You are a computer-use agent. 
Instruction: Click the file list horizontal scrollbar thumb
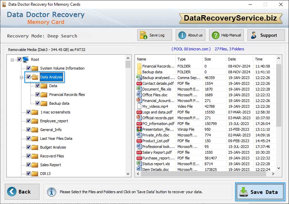pos(203,174)
